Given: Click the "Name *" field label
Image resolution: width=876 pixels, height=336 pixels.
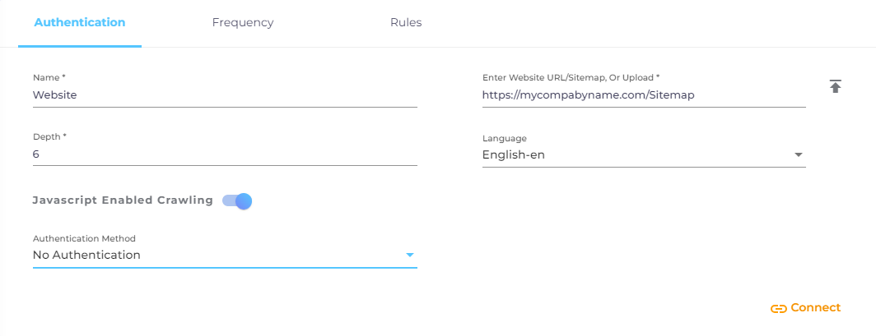Looking at the screenshot, I should coord(49,77).
